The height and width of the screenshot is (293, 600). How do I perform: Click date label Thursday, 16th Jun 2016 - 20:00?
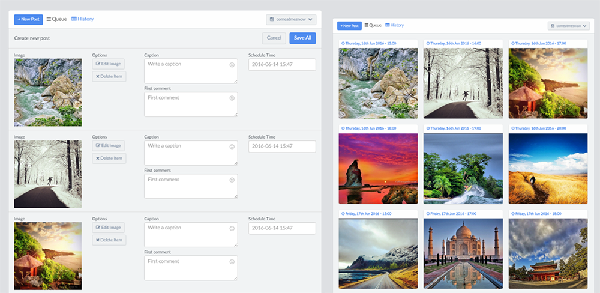(539, 128)
